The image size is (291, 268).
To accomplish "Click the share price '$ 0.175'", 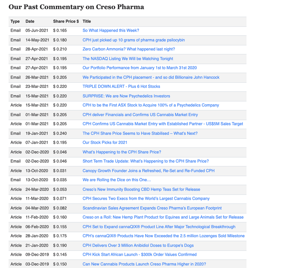I will click(x=60, y=236).
